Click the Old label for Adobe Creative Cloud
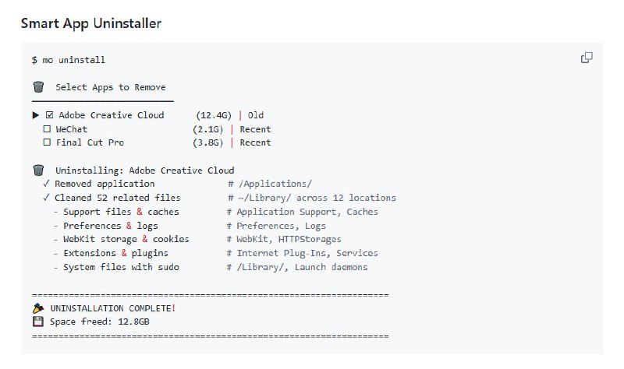 (255, 115)
